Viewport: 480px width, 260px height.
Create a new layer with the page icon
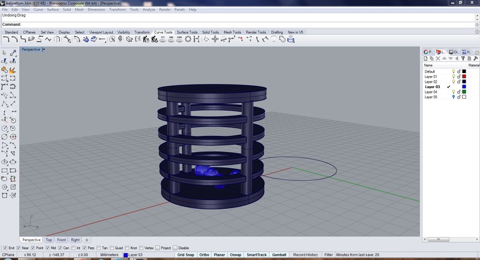click(x=425, y=58)
